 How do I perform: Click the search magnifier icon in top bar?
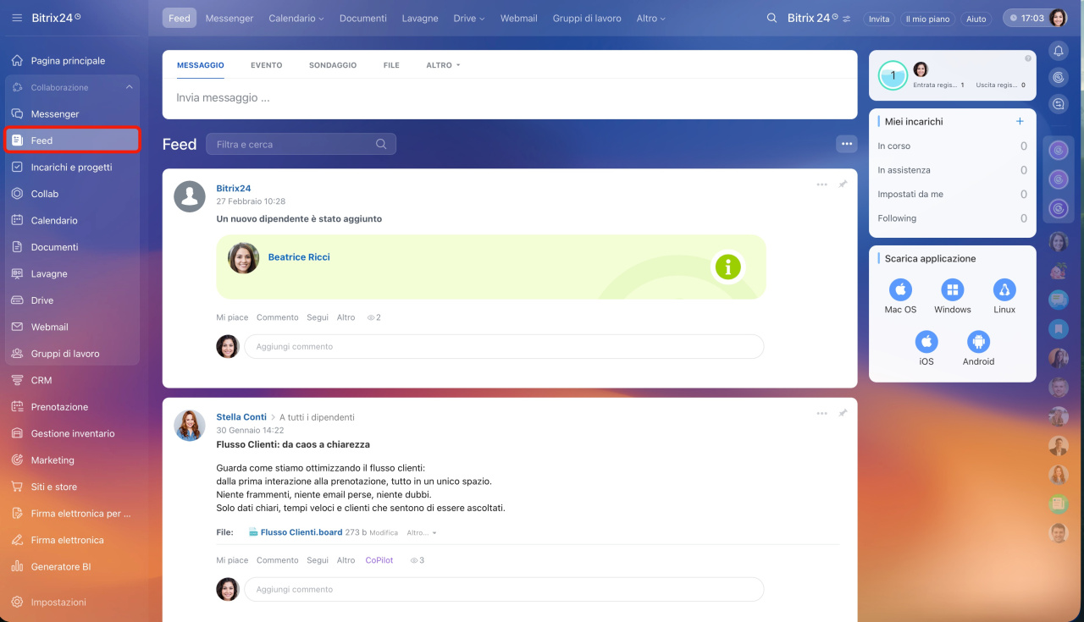pos(772,18)
